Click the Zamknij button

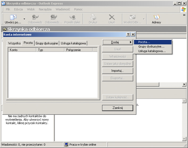click(x=118, y=108)
